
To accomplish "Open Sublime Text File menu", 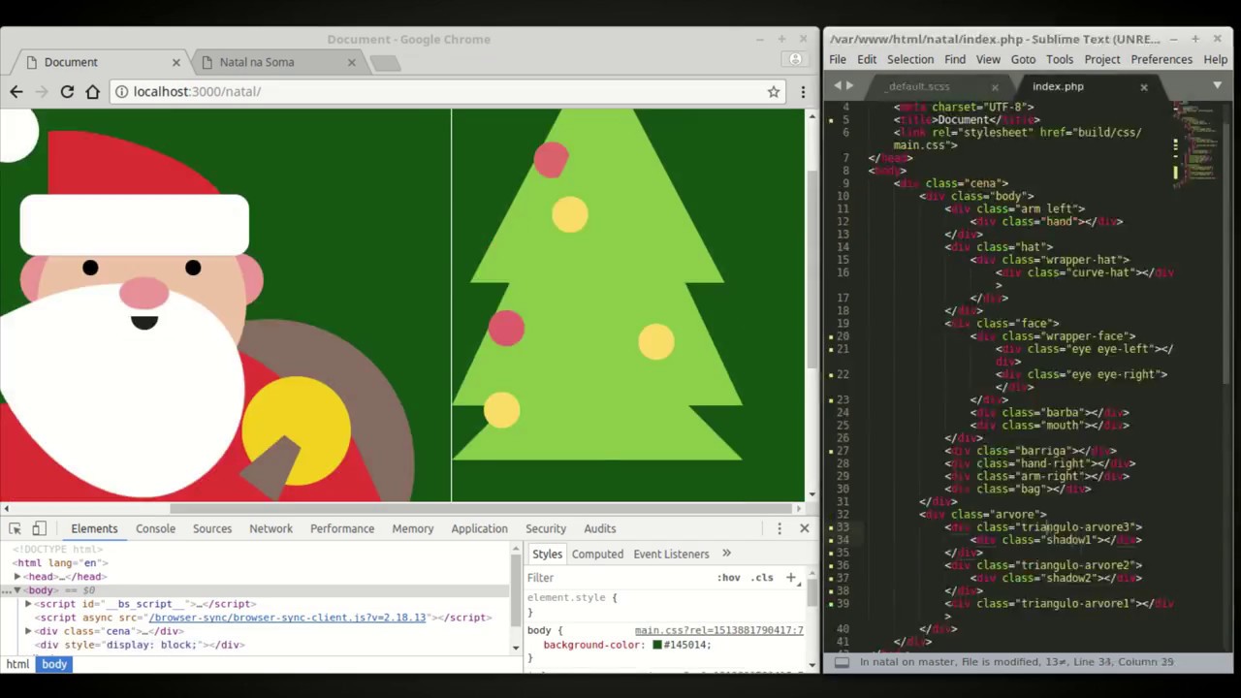I will pyautogui.click(x=838, y=59).
